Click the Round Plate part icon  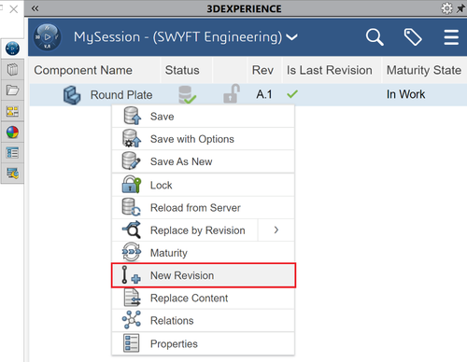[72, 95]
